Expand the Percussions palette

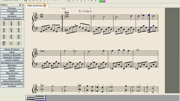12,11
